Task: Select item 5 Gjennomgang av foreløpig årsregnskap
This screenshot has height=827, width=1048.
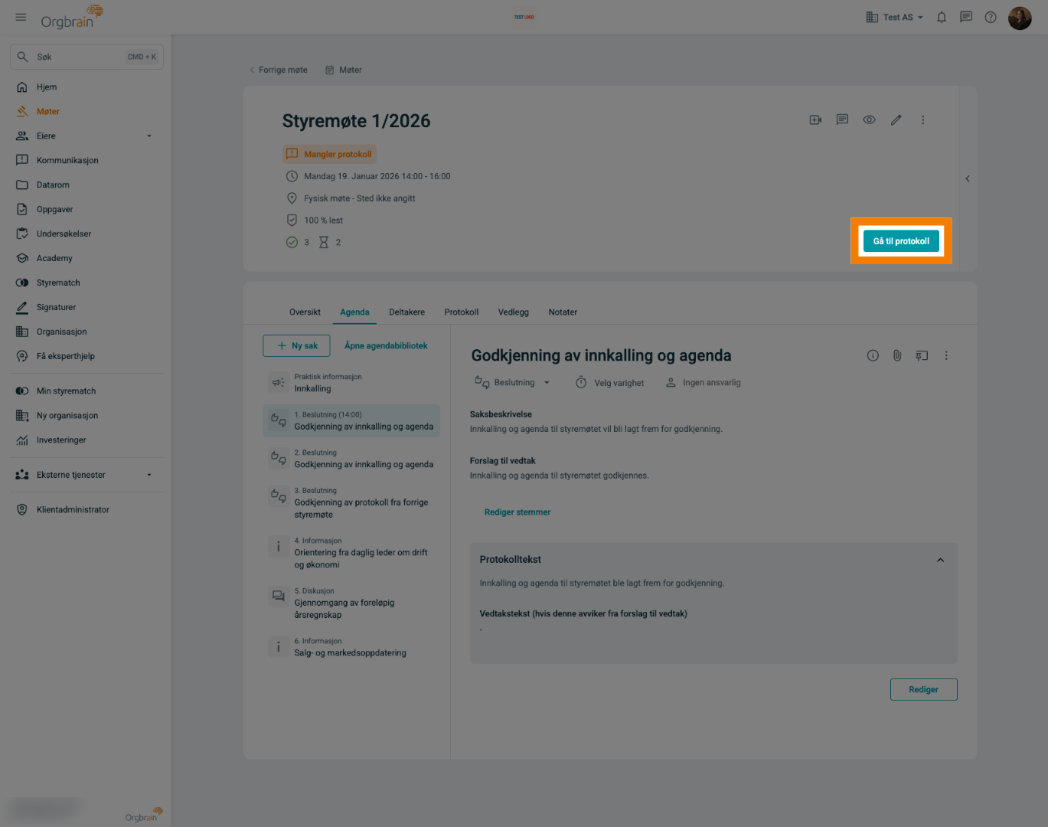Action: pos(351,603)
